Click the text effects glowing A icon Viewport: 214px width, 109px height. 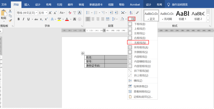tap(52, 19)
